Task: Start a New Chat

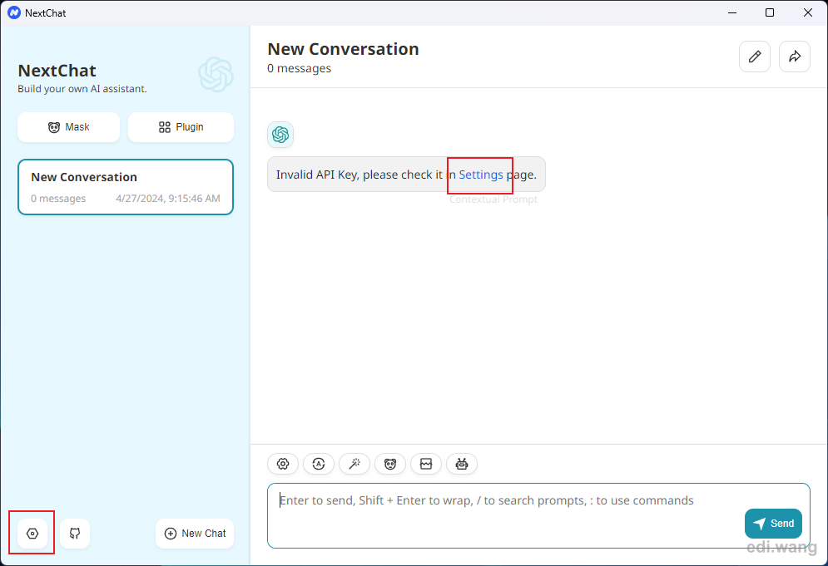Action: click(195, 534)
